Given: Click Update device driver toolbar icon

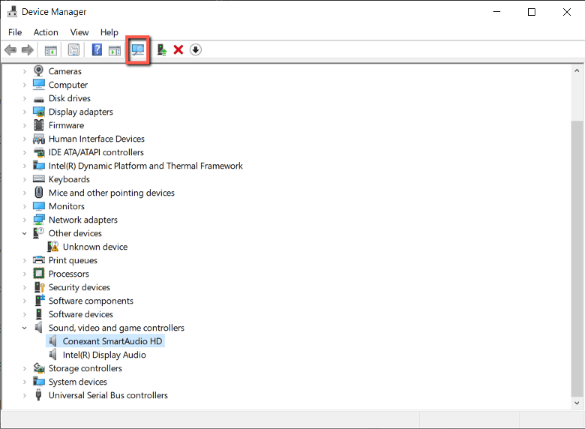Looking at the screenshot, I should (x=161, y=49).
